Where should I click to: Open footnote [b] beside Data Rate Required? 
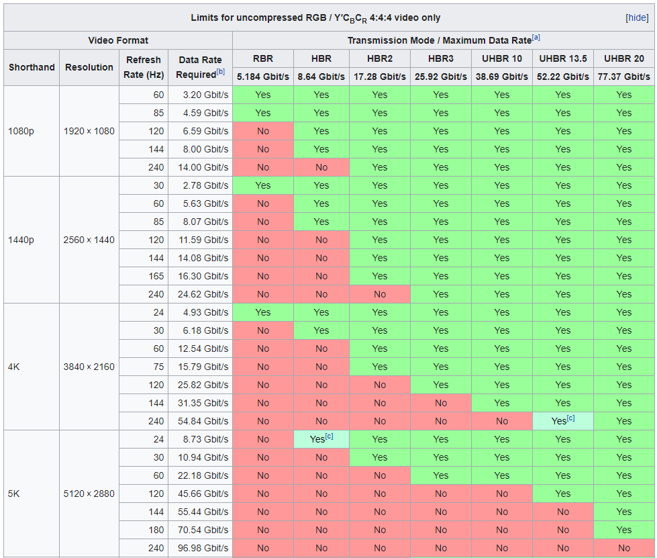click(221, 72)
